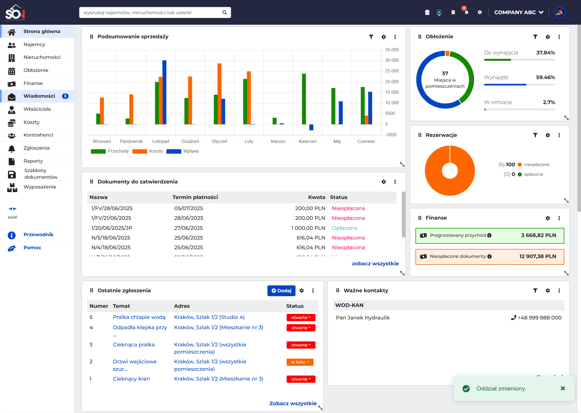Open settings gear of Finanse widget
The image size is (581, 413).
tap(548, 218)
